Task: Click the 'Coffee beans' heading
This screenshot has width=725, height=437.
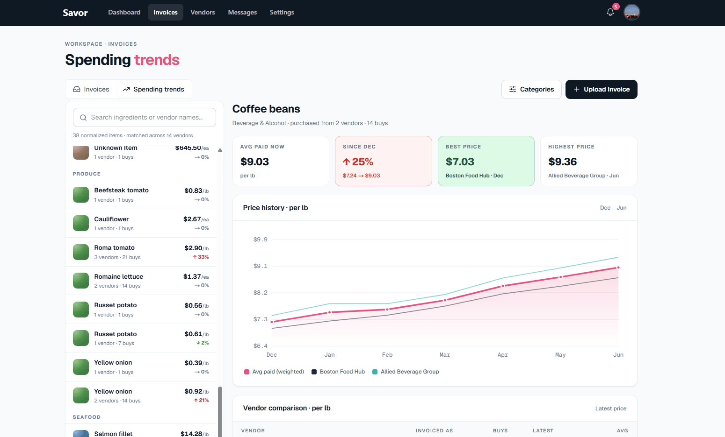Action: pos(266,109)
